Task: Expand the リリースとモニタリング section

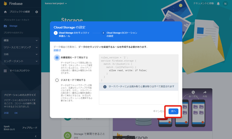Action: (20, 47)
